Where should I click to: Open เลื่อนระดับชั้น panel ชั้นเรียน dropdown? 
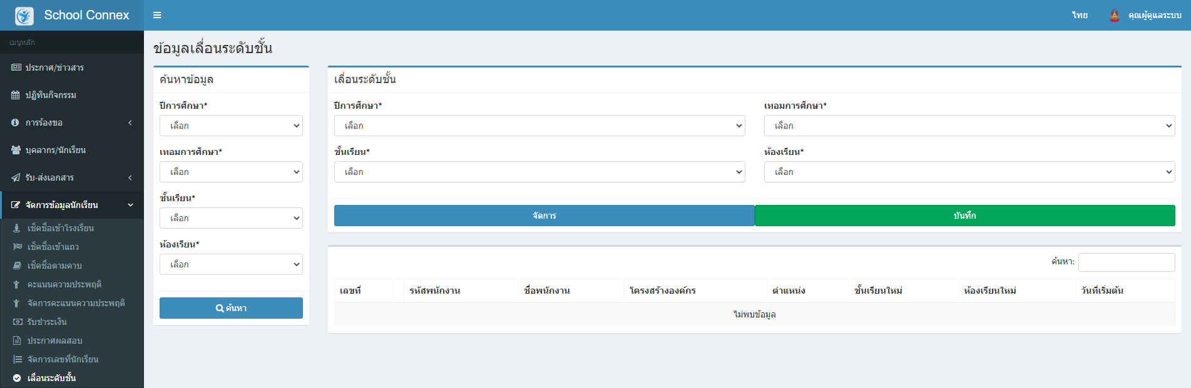click(x=539, y=172)
